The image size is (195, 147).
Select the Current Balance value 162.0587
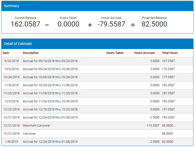[25, 24]
